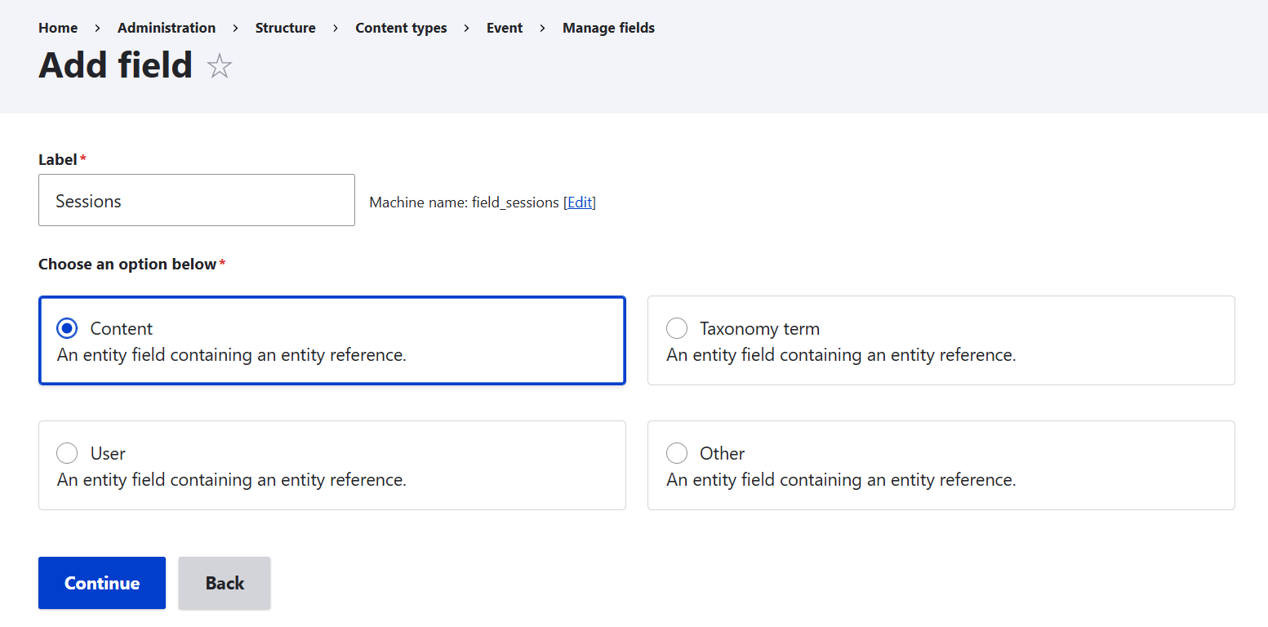Visit the Event breadcrumb link
This screenshot has width=1268, height=627.
coord(504,27)
